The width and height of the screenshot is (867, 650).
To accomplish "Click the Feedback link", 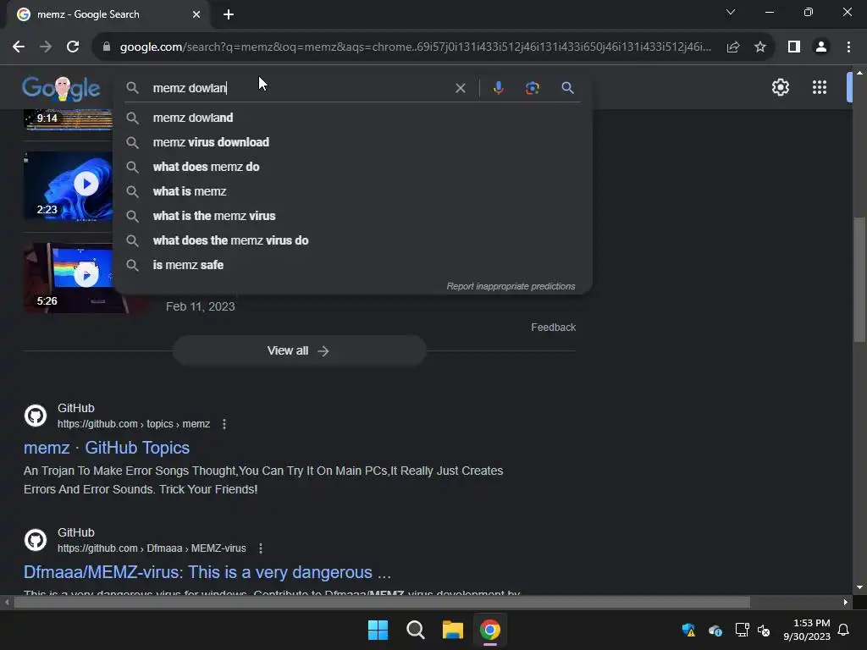I will [x=553, y=328].
